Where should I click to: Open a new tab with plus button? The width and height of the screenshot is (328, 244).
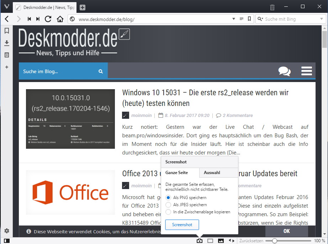pos(83,7)
